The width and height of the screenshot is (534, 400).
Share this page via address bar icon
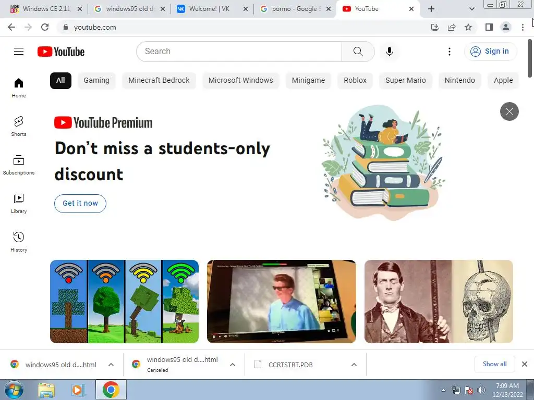pyautogui.click(x=452, y=27)
